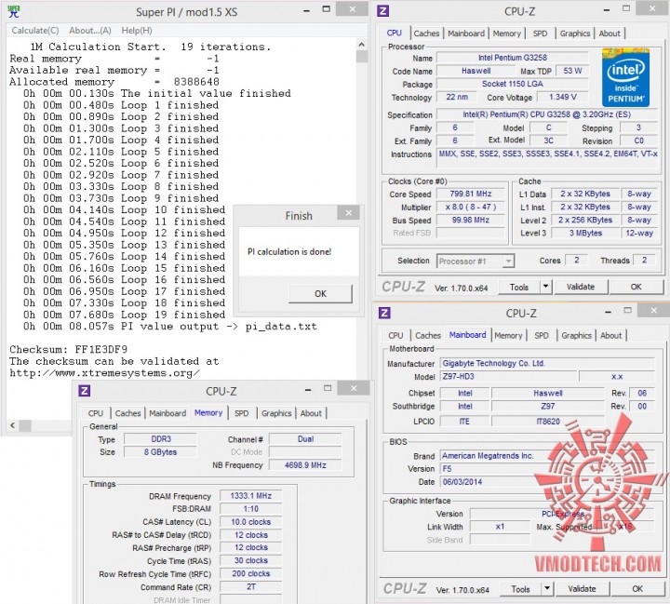Image resolution: width=670 pixels, height=604 pixels.
Task: Select Memory tab in Mainboard CPU-Z window
Action: pyautogui.click(x=508, y=336)
